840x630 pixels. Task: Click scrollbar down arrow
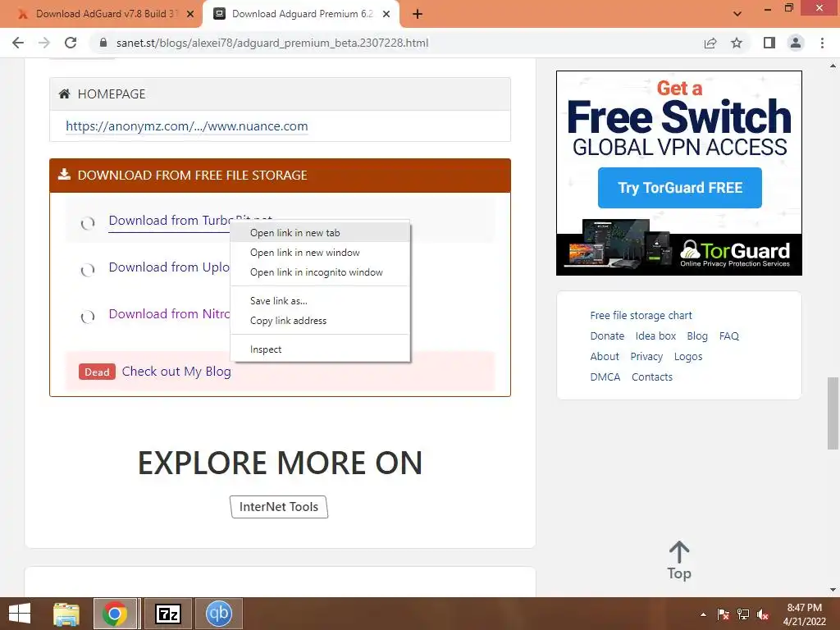pos(833,590)
